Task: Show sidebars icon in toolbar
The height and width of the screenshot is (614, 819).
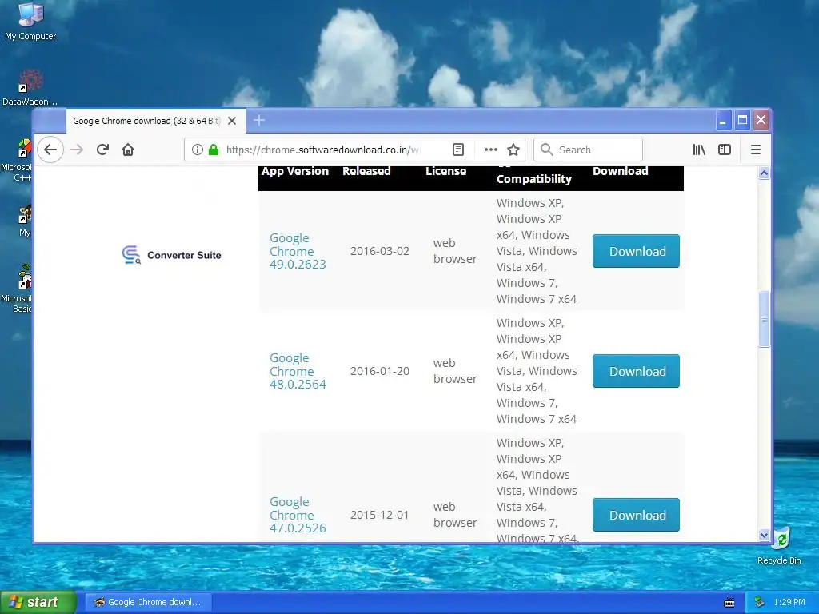Action: tap(725, 150)
